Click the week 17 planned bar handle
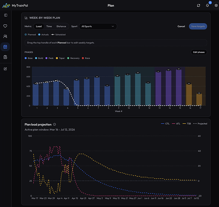 (x=199, y=93)
